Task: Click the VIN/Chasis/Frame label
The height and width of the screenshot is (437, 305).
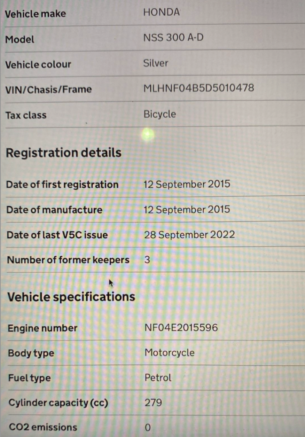Action: pos(49,89)
